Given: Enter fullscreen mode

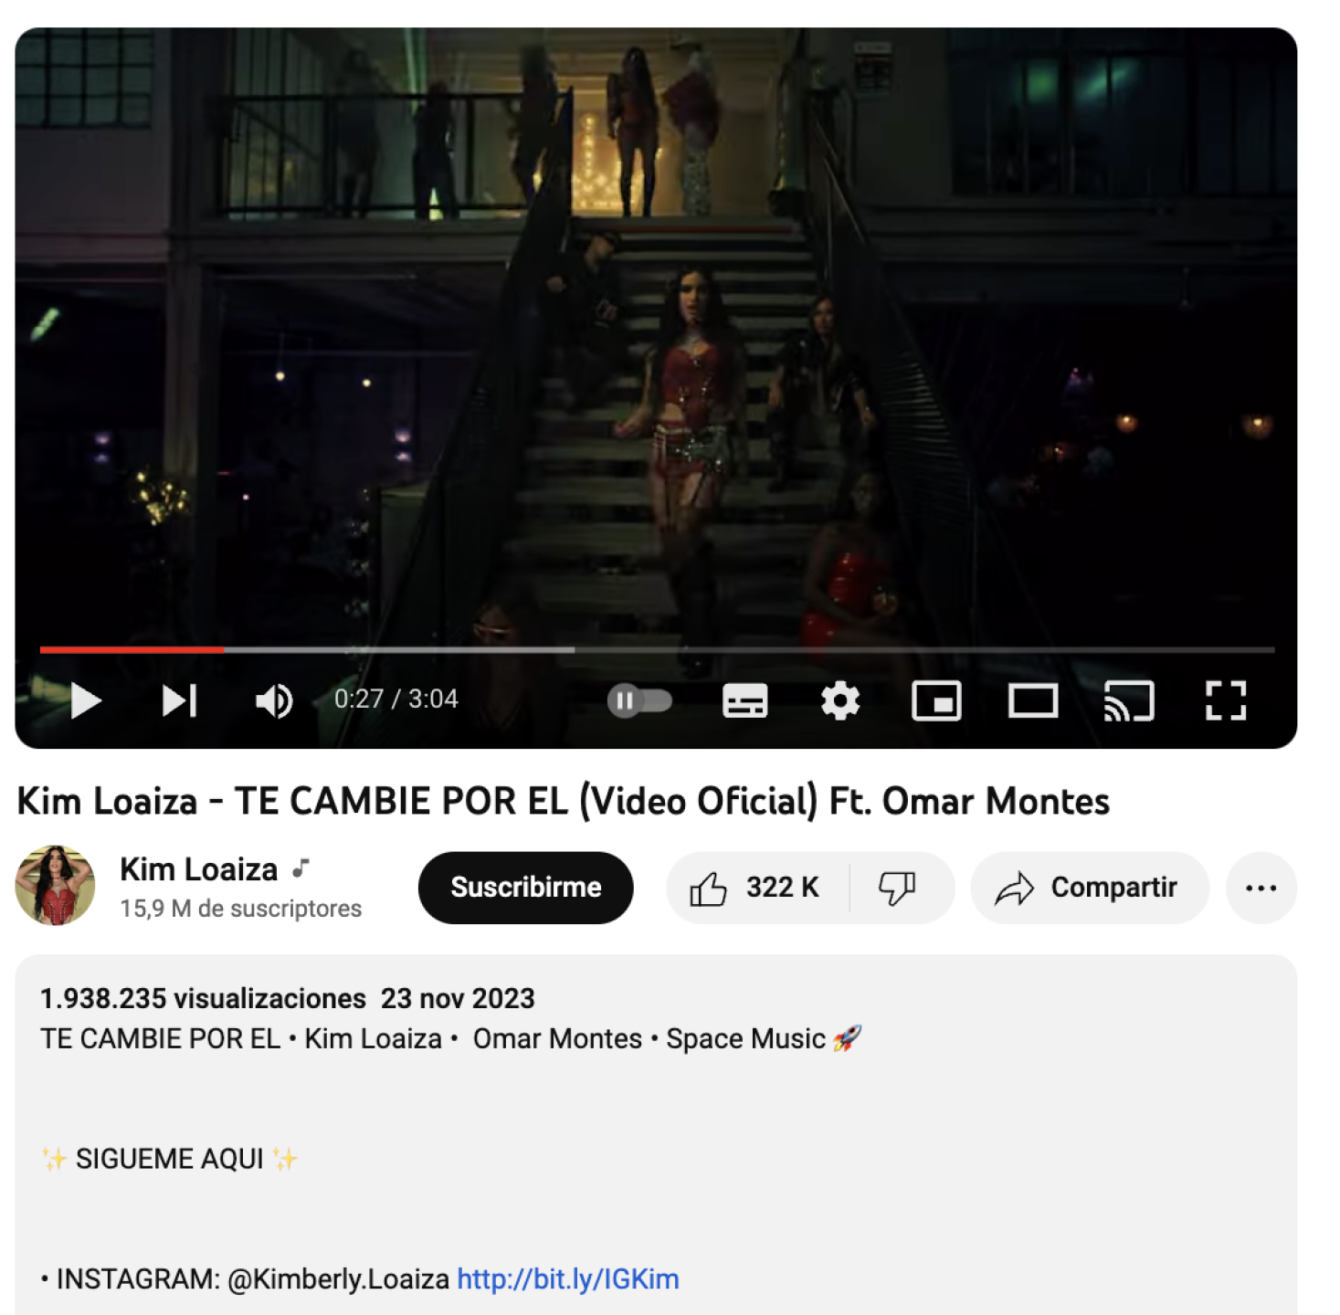Looking at the screenshot, I should click(x=1226, y=701).
